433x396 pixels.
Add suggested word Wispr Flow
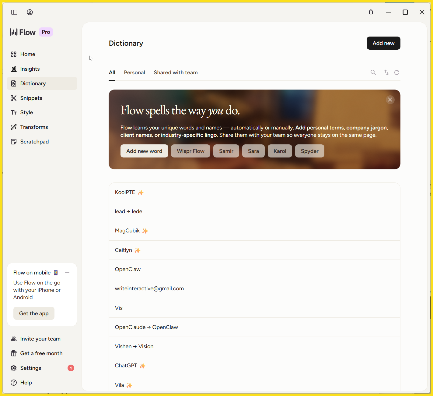pyautogui.click(x=190, y=151)
